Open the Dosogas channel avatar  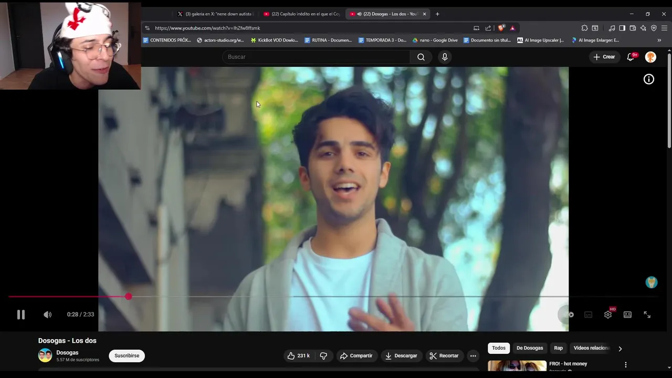pyautogui.click(x=45, y=355)
